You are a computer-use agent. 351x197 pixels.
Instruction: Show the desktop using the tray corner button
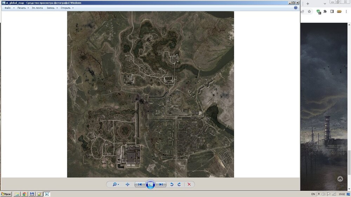tap(349, 194)
